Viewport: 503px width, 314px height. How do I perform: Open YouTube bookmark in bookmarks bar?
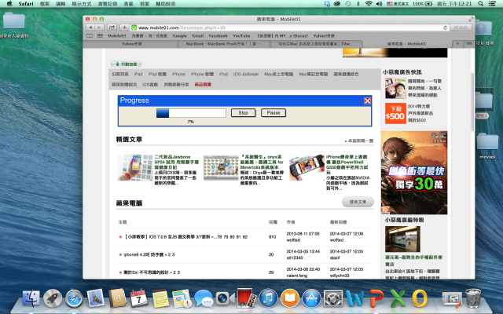[241, 36]
